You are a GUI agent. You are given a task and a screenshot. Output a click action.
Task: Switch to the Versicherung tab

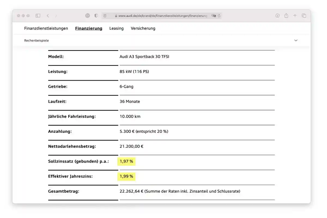[143, 28]
